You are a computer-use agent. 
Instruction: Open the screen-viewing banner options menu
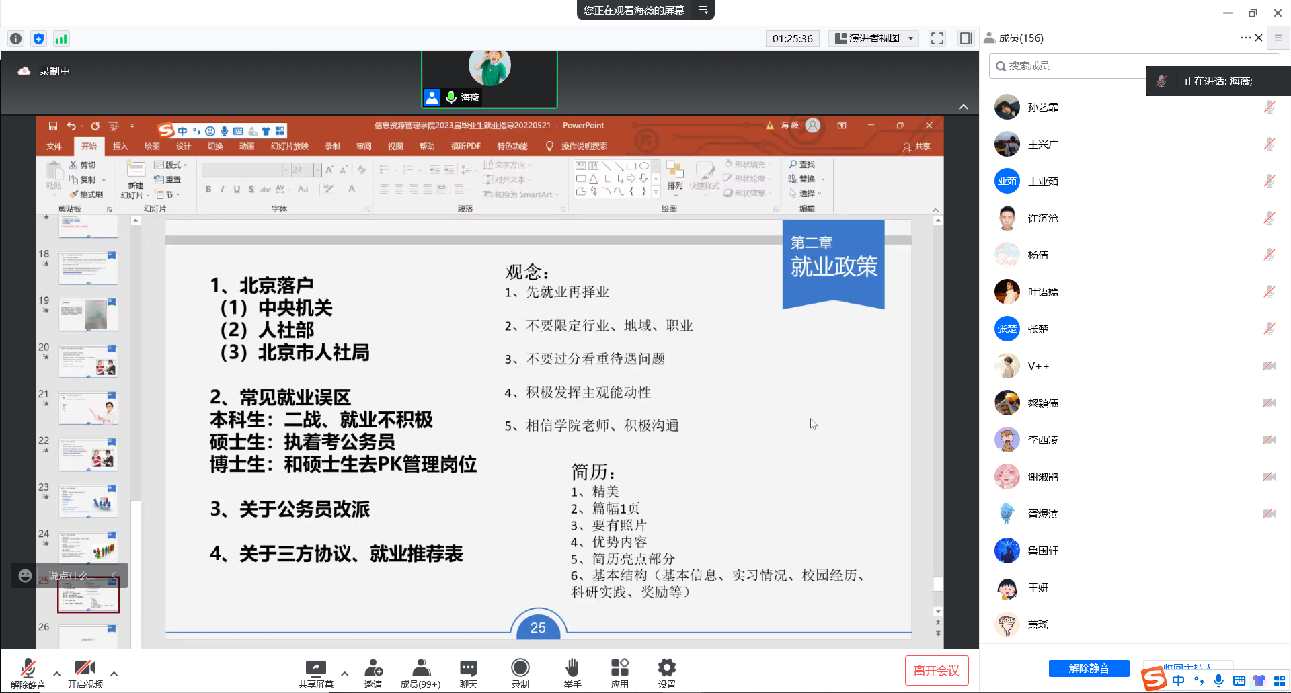(703, 10)
